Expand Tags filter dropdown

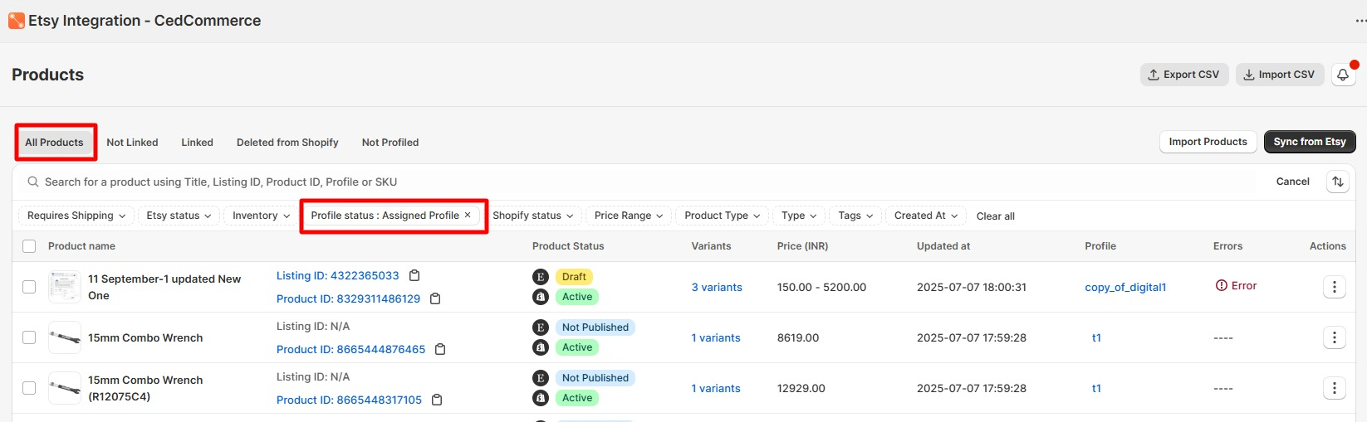coord(855,216)
